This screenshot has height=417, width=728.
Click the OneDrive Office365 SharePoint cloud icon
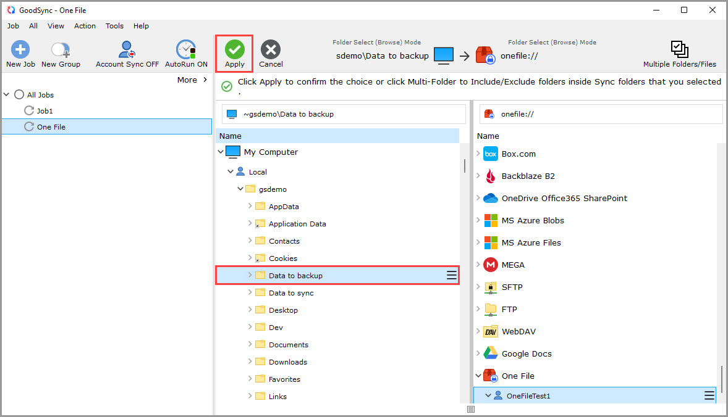tap(490, 198)
